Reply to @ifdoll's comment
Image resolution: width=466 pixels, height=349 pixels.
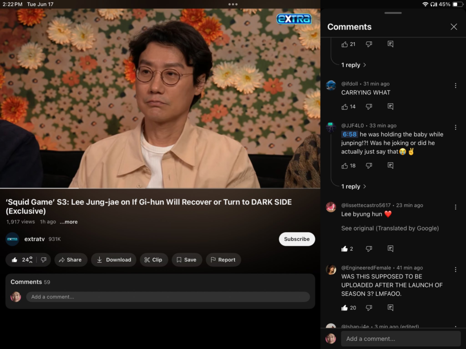390,106
